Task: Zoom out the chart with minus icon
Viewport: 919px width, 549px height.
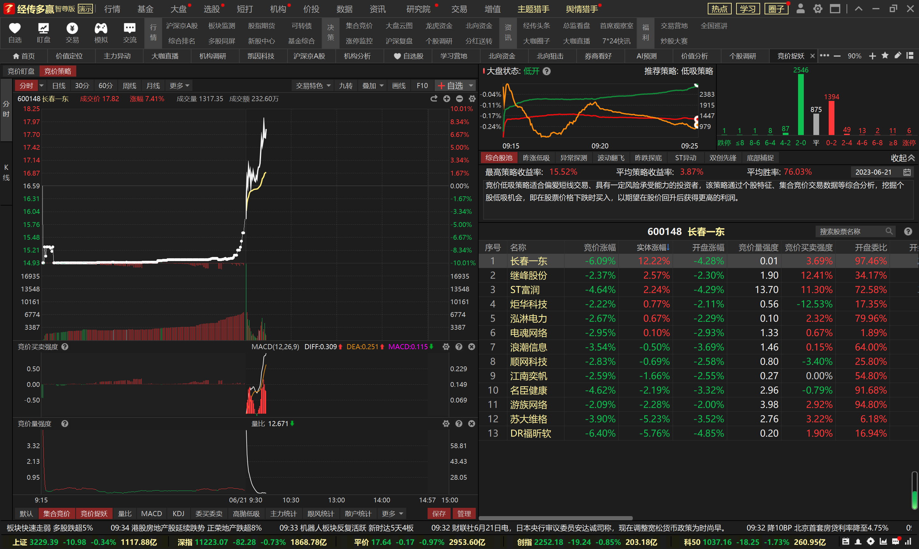Action: (459, 99)
